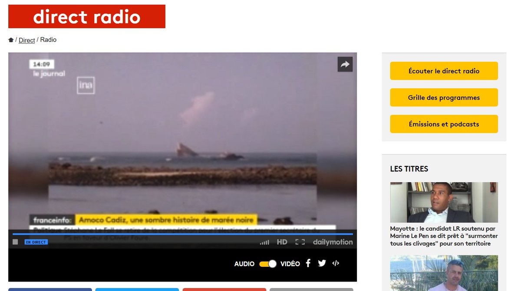Click the LES TITRES heading

(x=409, y=169)
